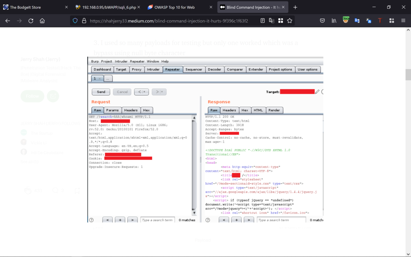Save the article to Pocket
Viewport: 411px width, 257px height.
[322, 21]
